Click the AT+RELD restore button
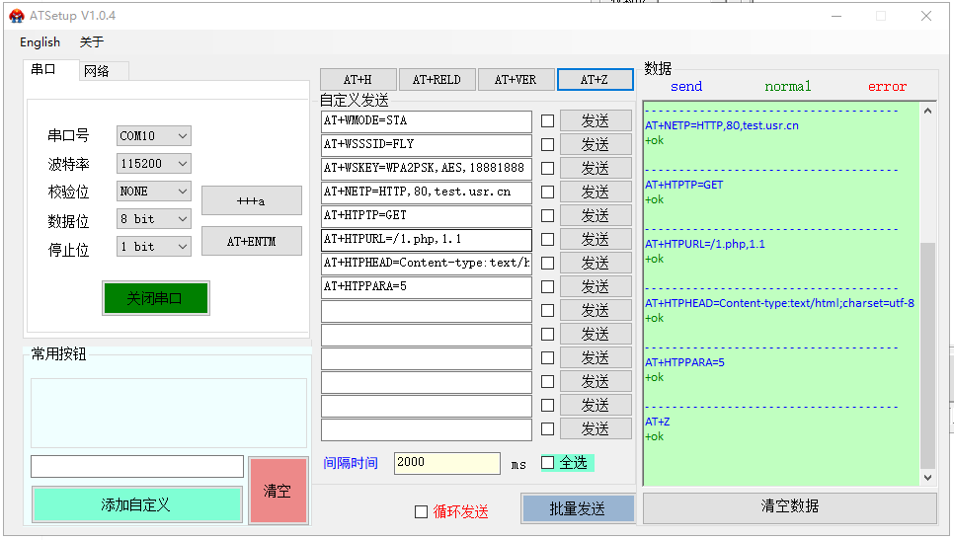Screen dimensions: 954x540 tap(437, 80)
